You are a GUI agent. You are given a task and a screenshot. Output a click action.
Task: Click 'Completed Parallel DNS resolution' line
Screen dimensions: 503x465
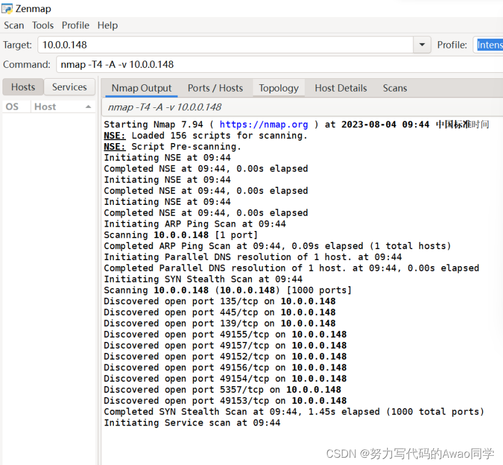pyautogui.click(x=291, y=269)
